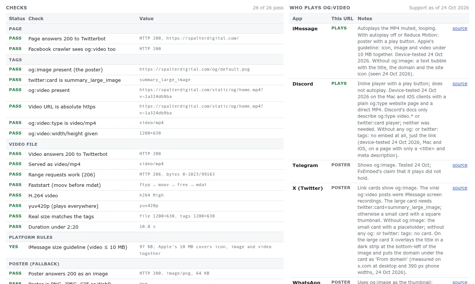Image resolution: width=475 pixels, height=284 pixels.
Task: Click the "file 1200×630, tags 1200×630" value
Action: click(x=177, y=216)
